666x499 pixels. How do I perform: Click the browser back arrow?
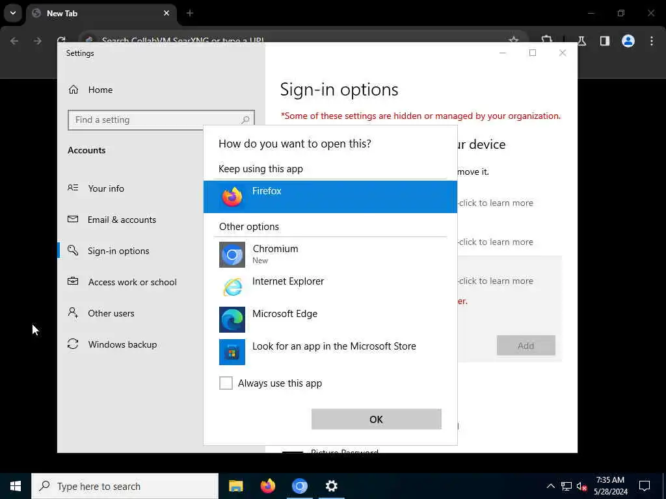14,41
